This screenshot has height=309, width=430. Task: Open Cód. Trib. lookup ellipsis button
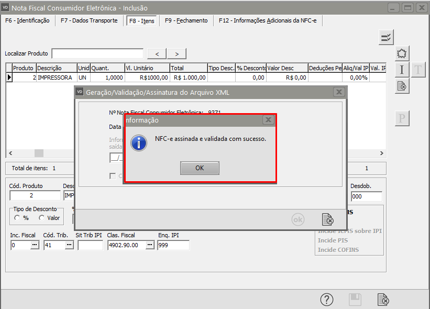point(69,245)
